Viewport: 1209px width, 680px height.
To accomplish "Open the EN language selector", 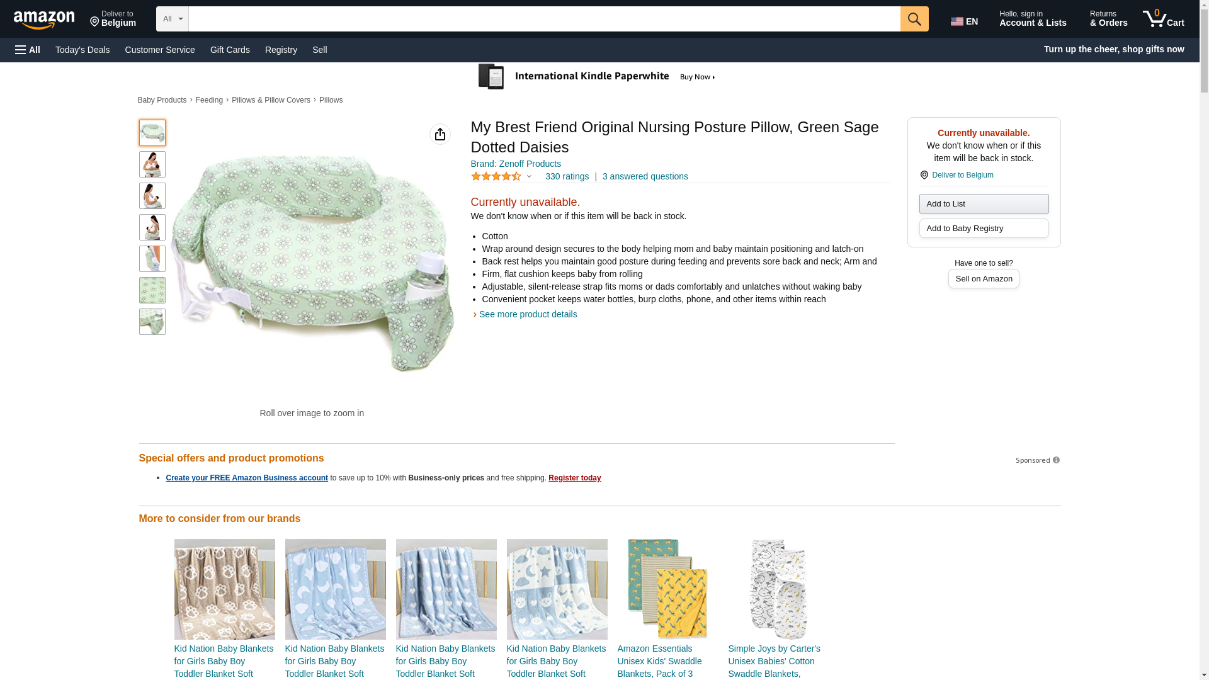I will tap(964, 21).
